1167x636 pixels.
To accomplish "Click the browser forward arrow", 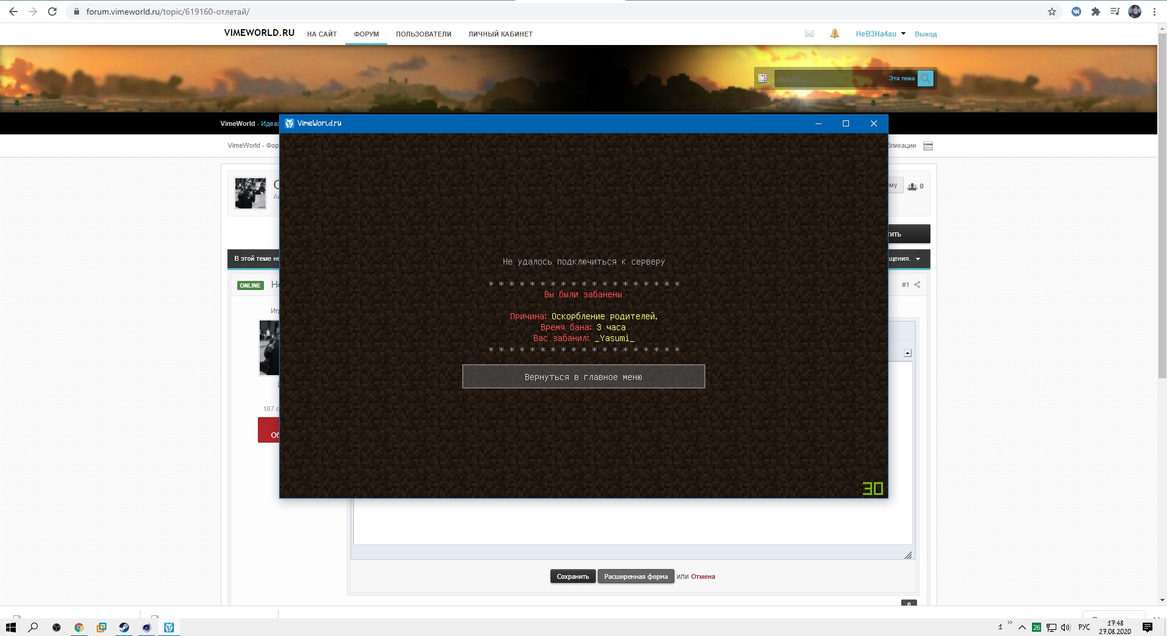I will [33, 12].
